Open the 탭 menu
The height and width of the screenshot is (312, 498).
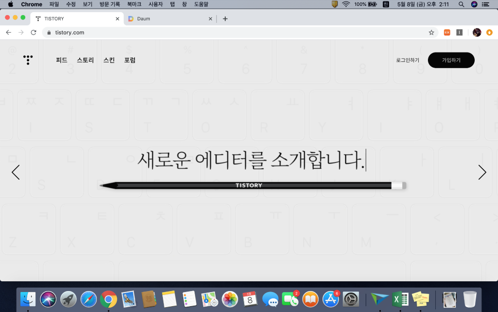coord(173,4)
